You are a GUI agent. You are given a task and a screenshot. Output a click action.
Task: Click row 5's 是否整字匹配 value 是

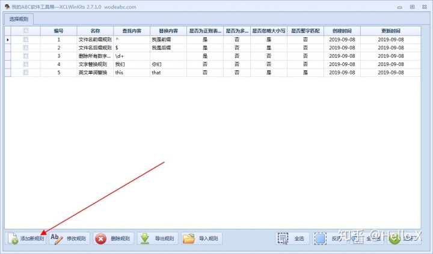pos(306,73)
